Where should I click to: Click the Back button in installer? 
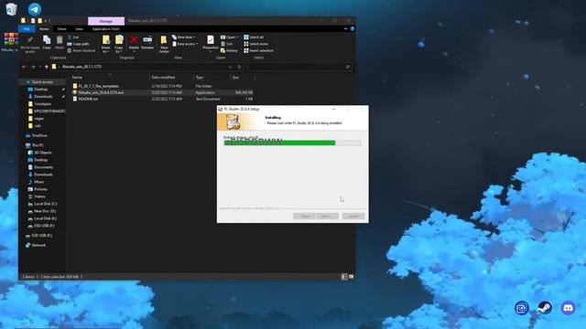click(x=304, y=217)
